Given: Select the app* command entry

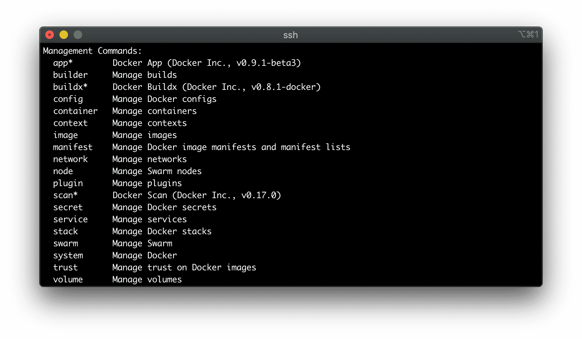Looking at the screenshot, I should coord(63,63).
